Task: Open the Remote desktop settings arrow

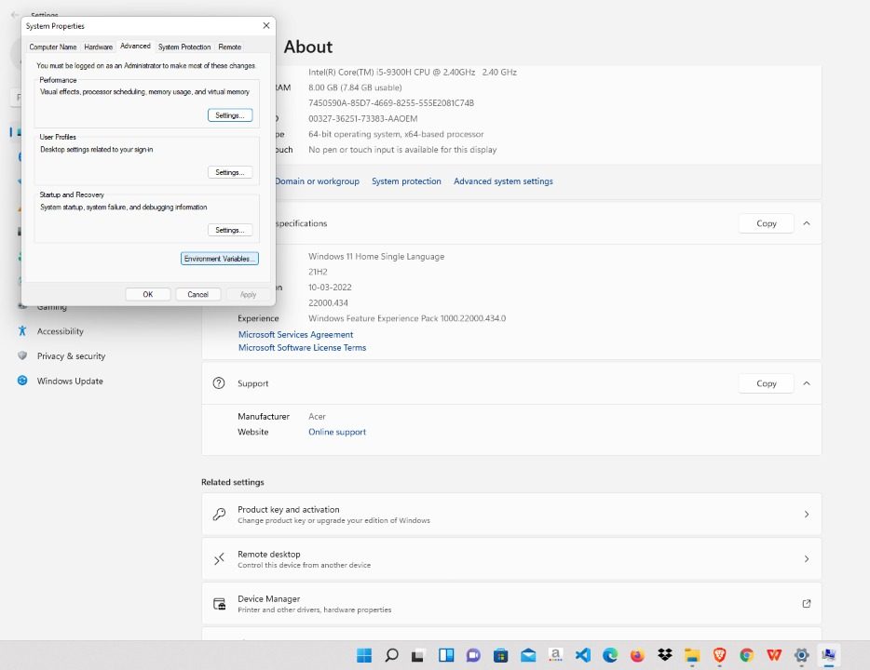Action: point(806,559)
